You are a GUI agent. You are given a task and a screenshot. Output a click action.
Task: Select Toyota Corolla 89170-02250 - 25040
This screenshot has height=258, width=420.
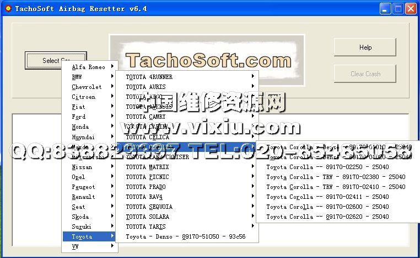click(336, 167)
